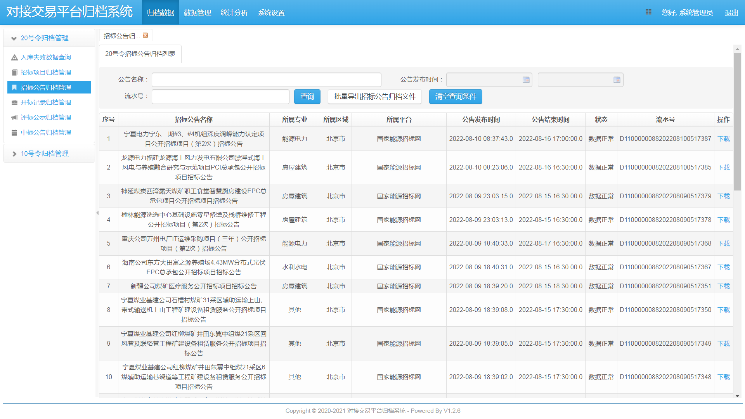Click the briefcase icon for 开标记录归档管理
Screen dimensions: 745x419
[x=14, y=102]
